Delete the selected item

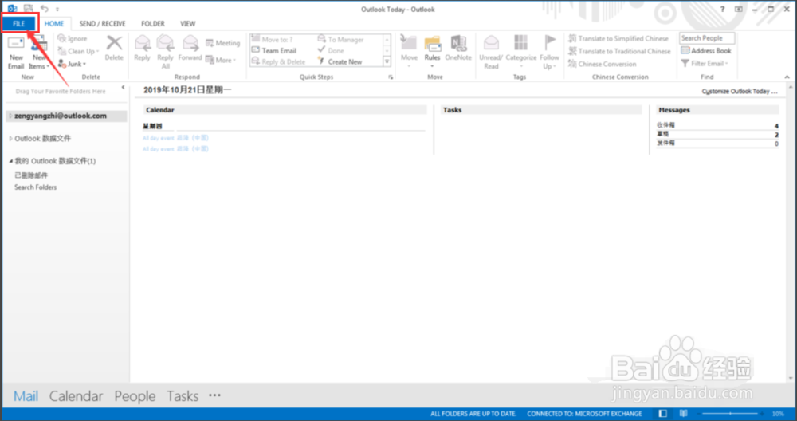pos(114,49)
